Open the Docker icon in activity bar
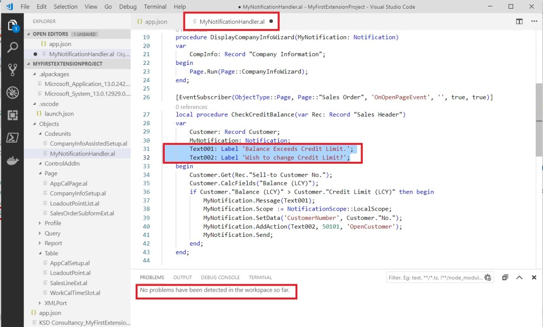The image size is (543, 327). (x=12, y=160)
